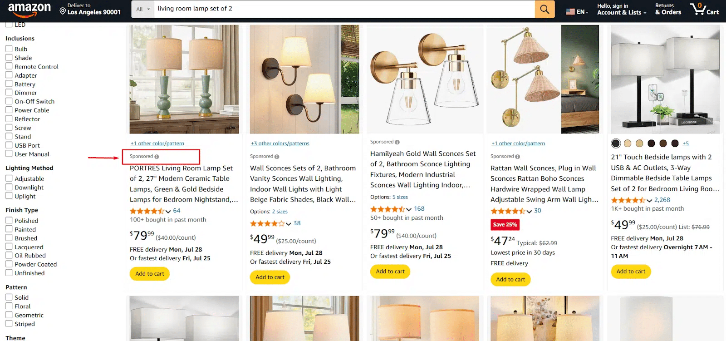This screenshot has height=341, width=726.
Task: Enable the Adjustable lighting method checkbox
Action: [x=9, y=178]
